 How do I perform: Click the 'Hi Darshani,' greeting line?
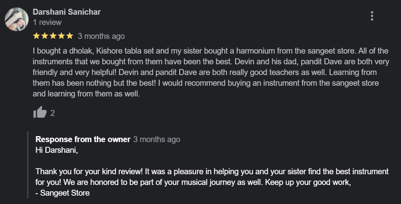54,150
